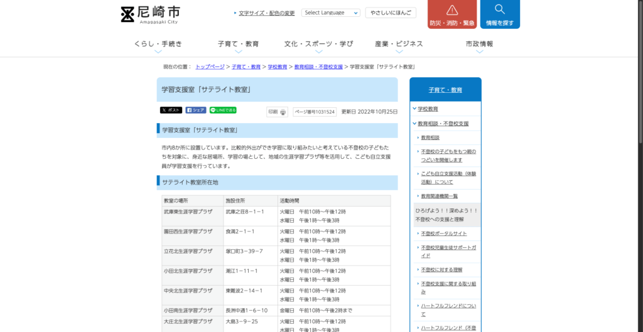
Task: Expand the 市政情報 menu
Action: click(479, 44)
